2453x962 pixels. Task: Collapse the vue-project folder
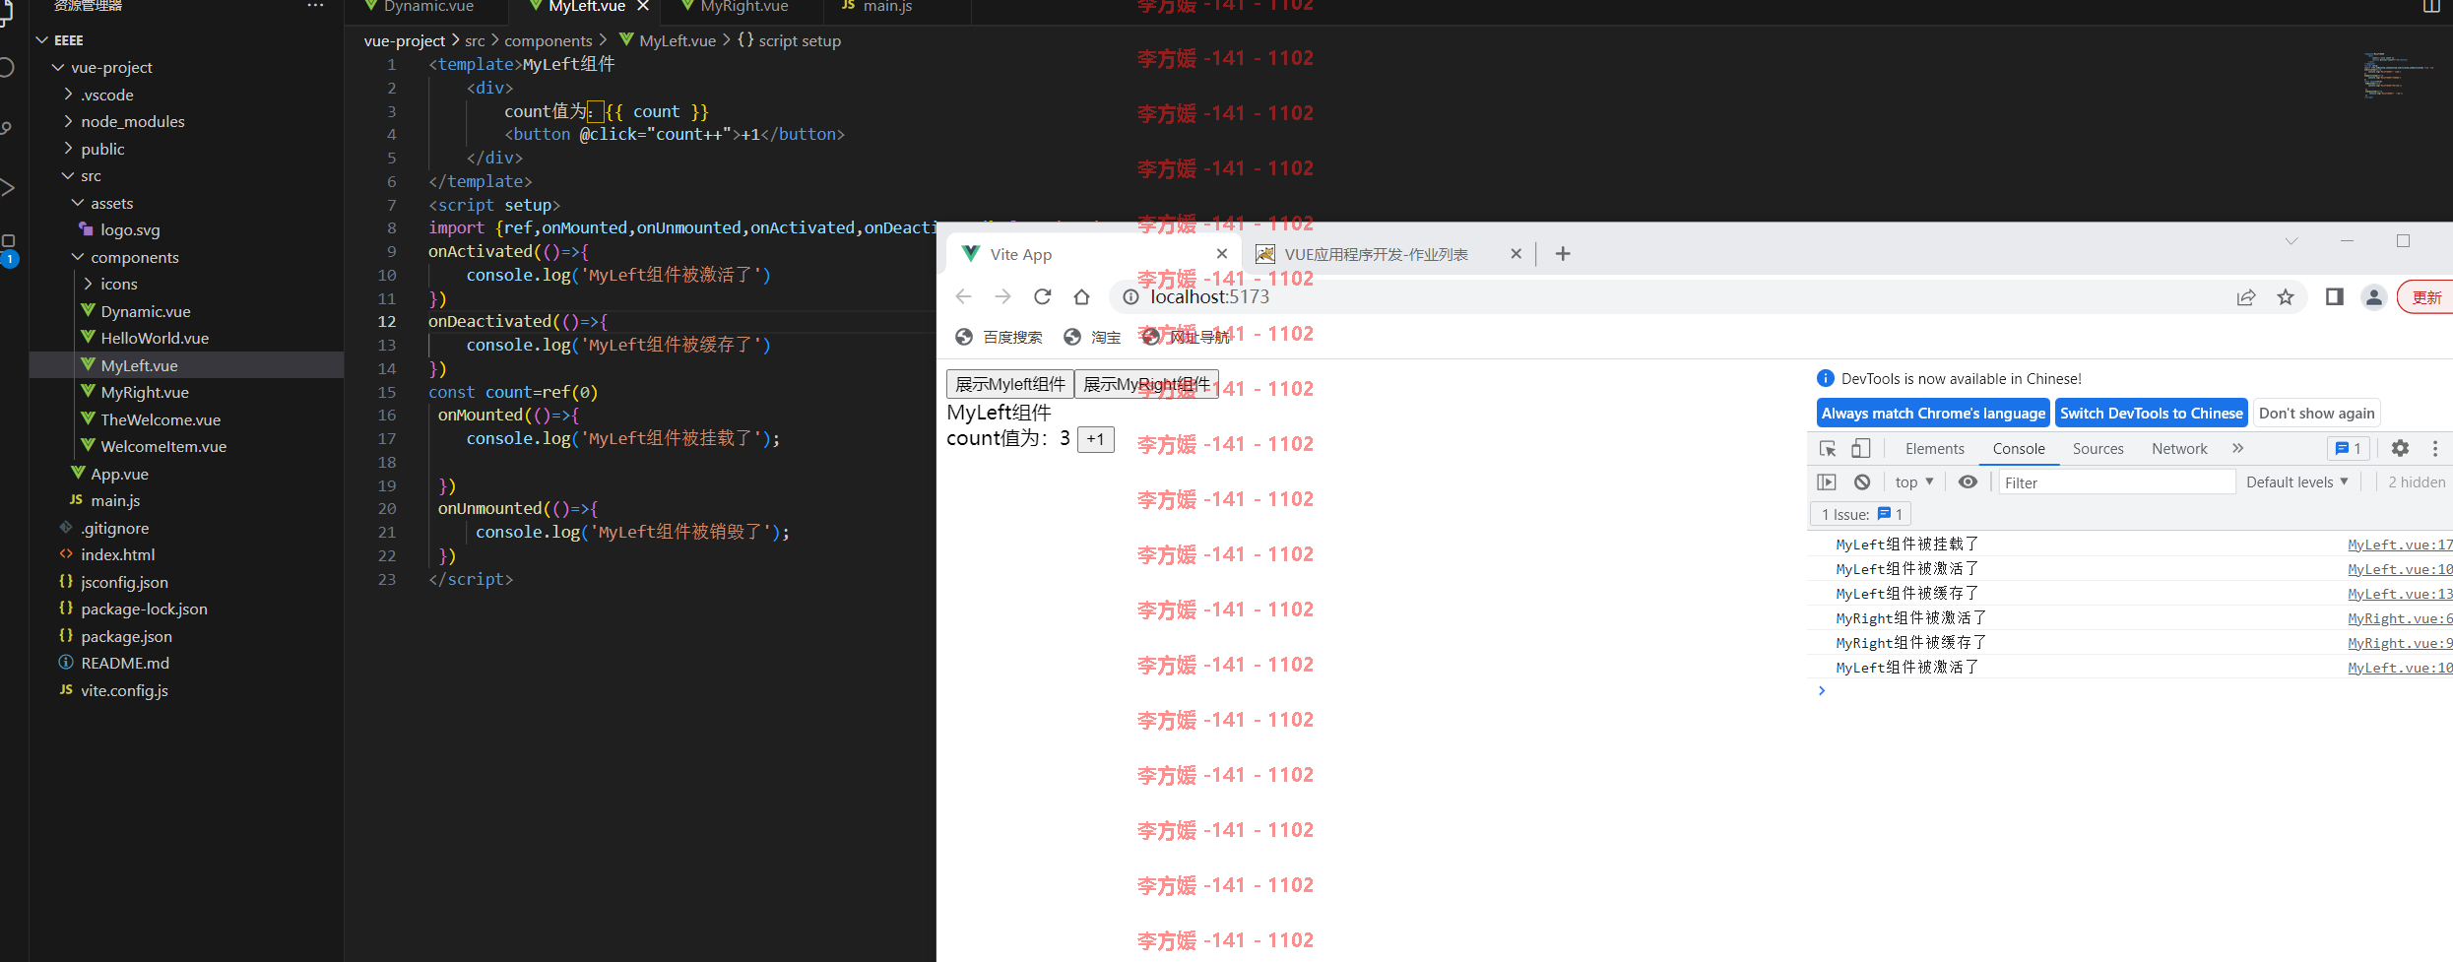coord(58,68)
